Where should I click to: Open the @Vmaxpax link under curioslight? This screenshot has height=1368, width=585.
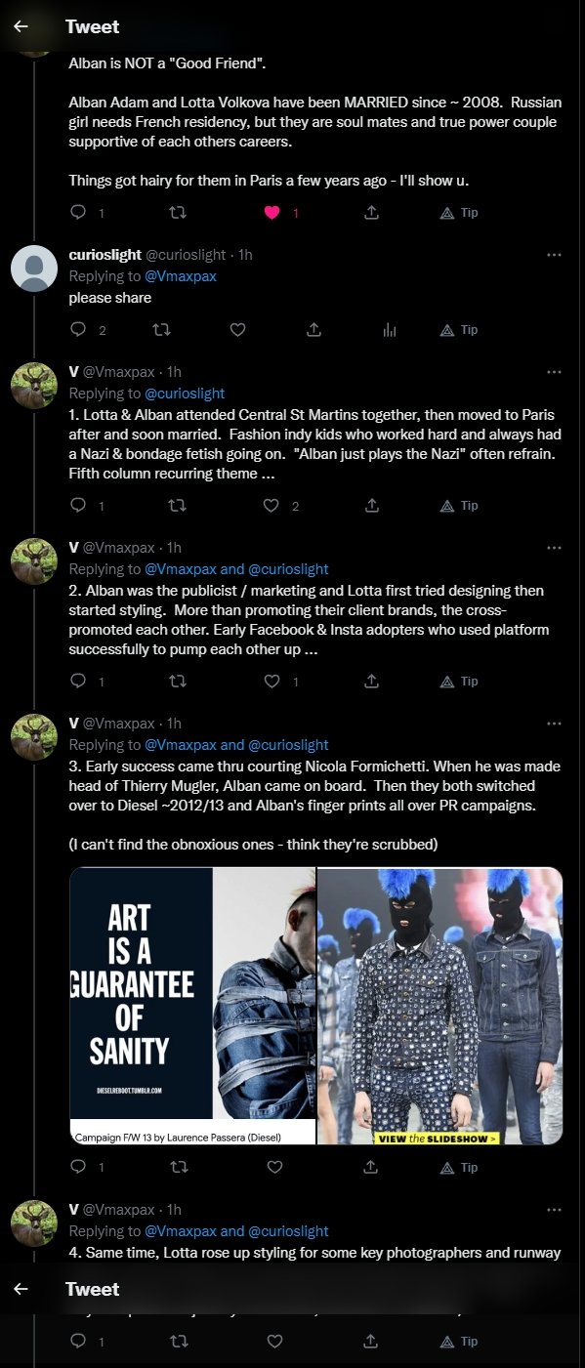[x=181, y=276]
